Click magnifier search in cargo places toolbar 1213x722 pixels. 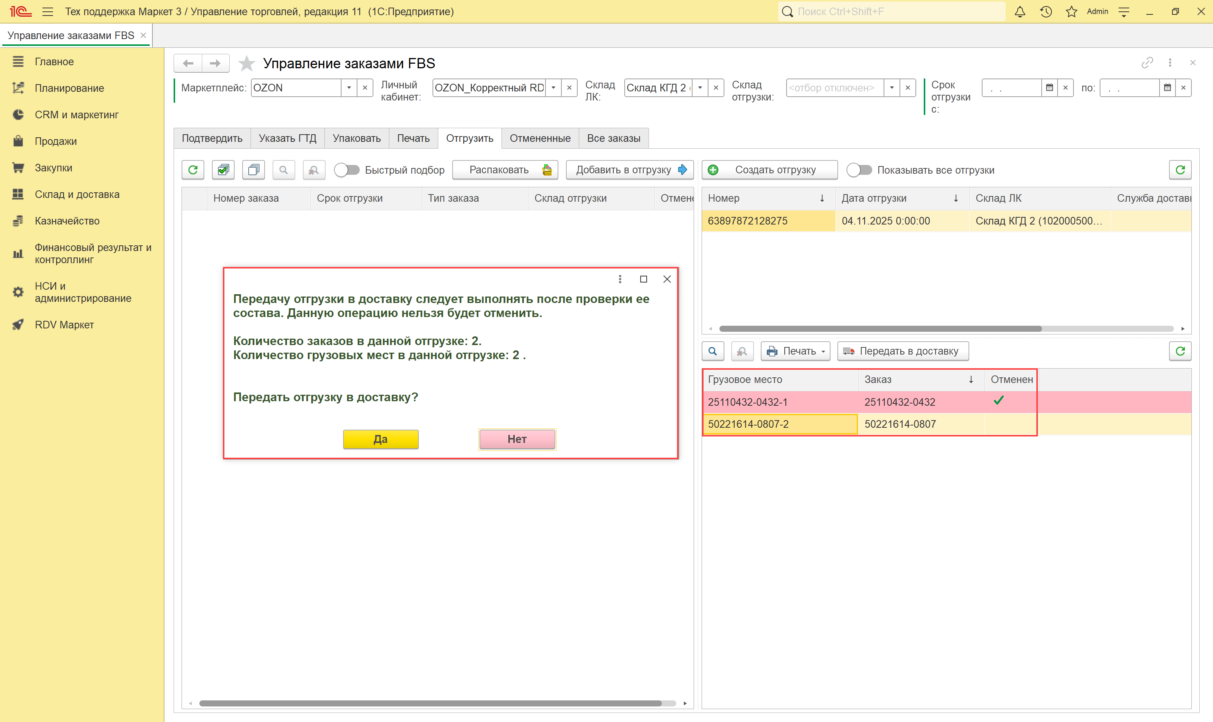coord(713,351)
